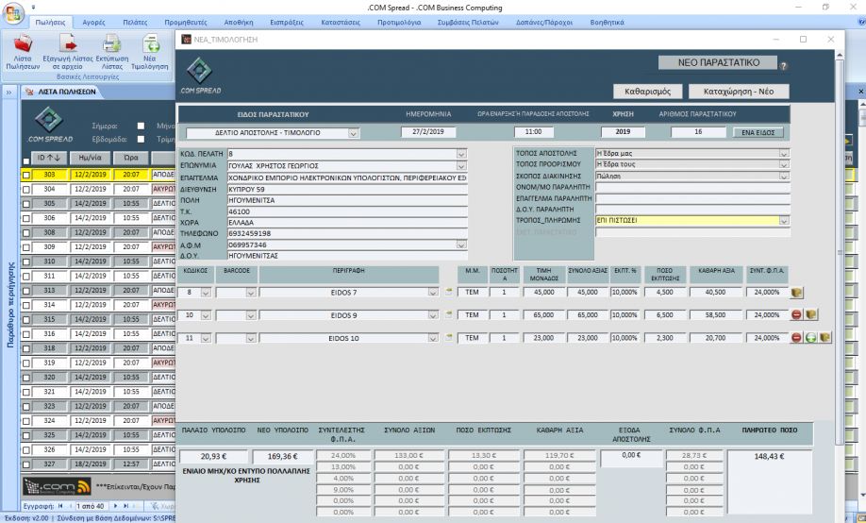866x523 pixels.
Task: Open ΤΟΠΟΣ ΑΠΟΣΤΟΛΗΣ dropdown
Action: coord(784,153)
